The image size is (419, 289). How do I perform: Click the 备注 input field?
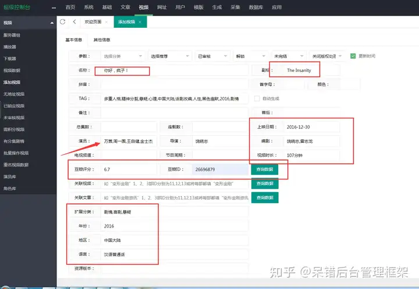pos(175,113)
